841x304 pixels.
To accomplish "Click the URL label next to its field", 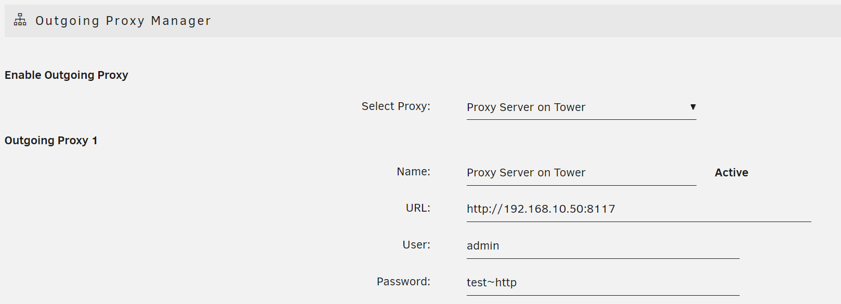I will click(x=418, y=208).
